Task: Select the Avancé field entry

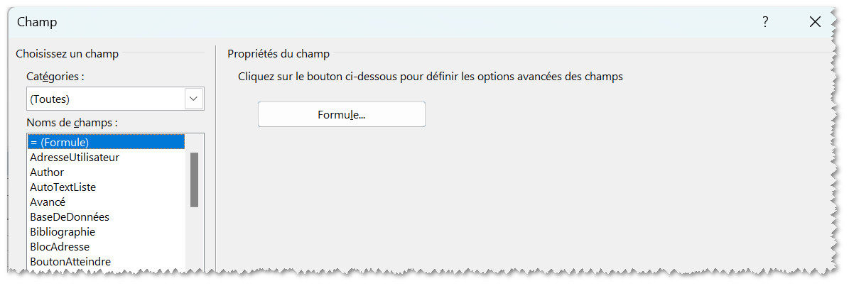Action: [48, 202]
